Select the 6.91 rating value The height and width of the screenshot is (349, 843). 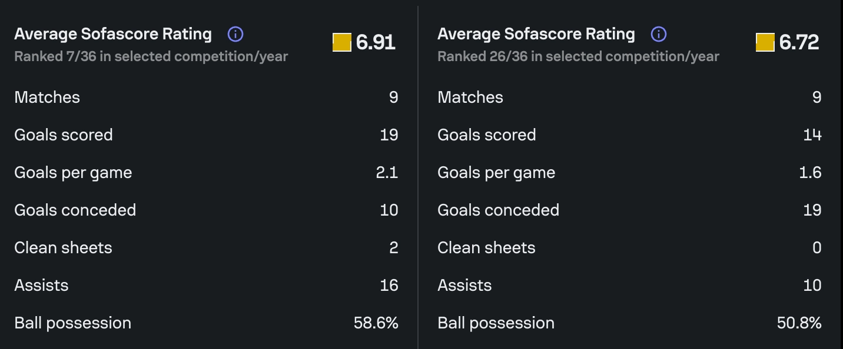point(376,42)
